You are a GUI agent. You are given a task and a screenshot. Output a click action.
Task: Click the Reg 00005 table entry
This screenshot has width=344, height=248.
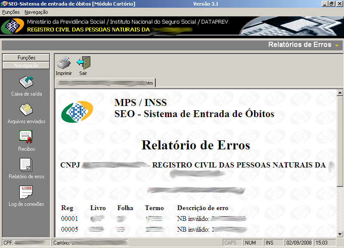[x=69, y=229]
